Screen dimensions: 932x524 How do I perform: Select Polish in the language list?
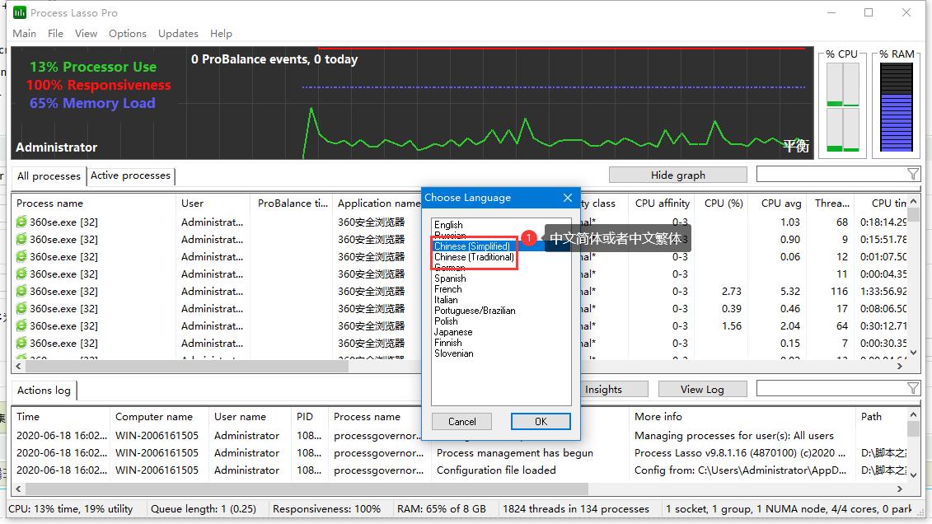tap(446, 320)
